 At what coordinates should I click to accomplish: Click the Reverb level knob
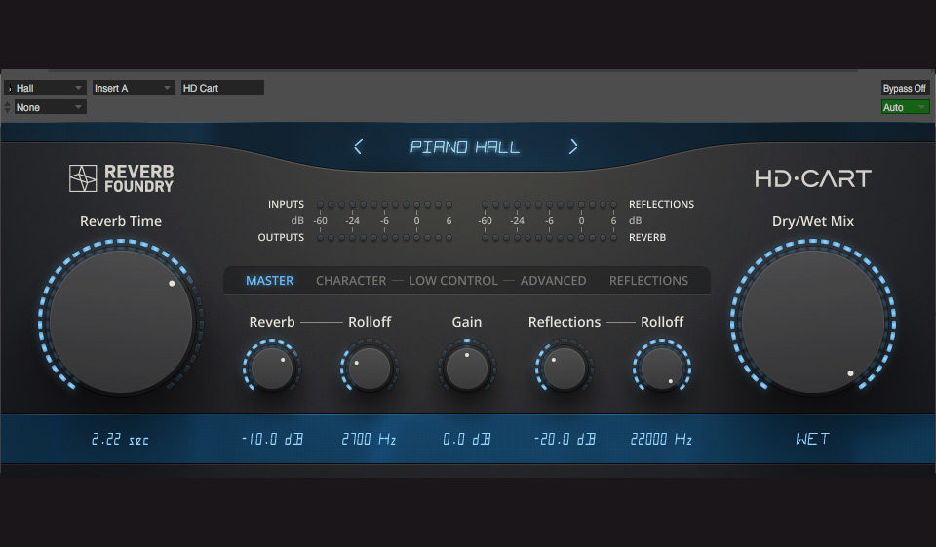[x=272, y=368]
